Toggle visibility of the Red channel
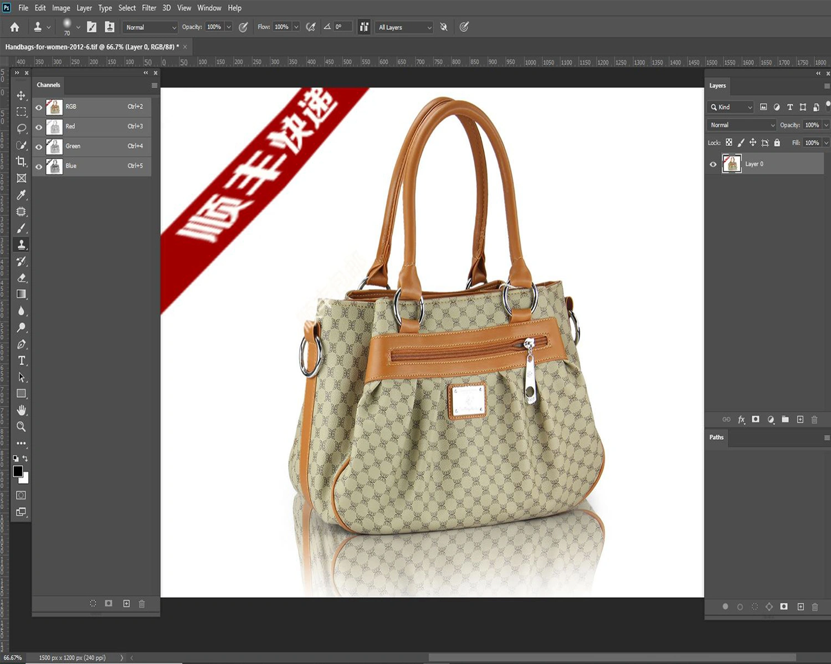 pos(39,127)
